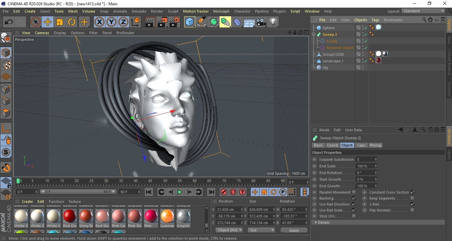Screen dimensions: 452x241
Task: Open the Layout Standard dropdown
Action: click(x=423, y=11)
